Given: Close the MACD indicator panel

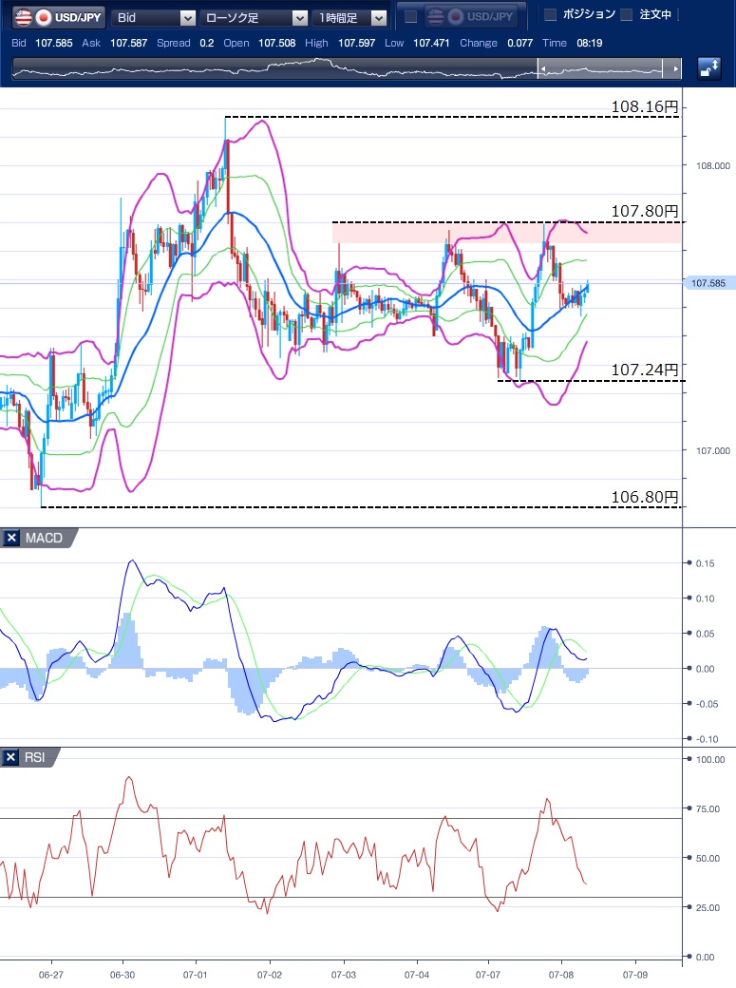Looking at the screenshot, I should tap(11, 539).
